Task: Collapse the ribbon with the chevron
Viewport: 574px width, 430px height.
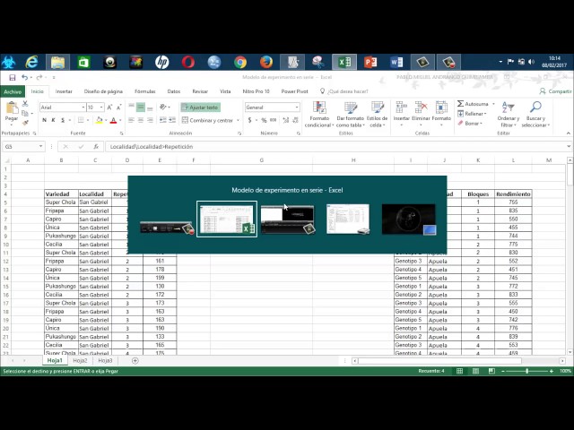Action: pyautogui.click(x=568, y=133)
